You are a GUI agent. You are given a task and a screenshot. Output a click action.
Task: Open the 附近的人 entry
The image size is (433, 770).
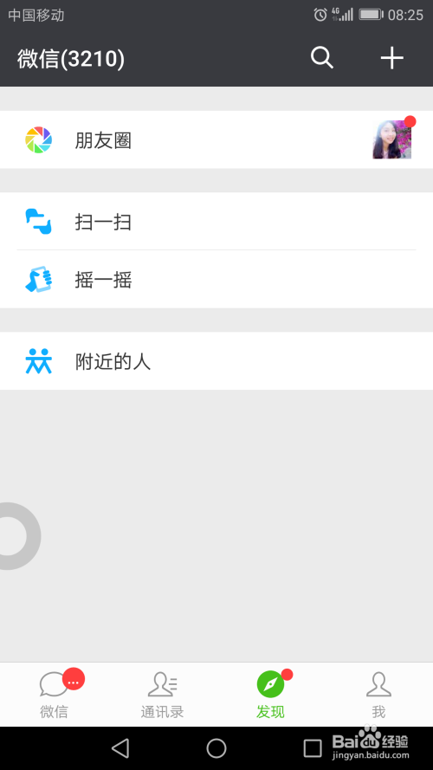(216, 361)
